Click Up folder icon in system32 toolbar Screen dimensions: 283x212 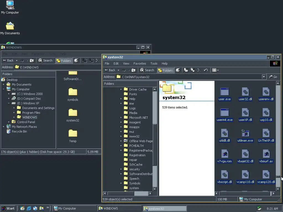pos(133,70)
